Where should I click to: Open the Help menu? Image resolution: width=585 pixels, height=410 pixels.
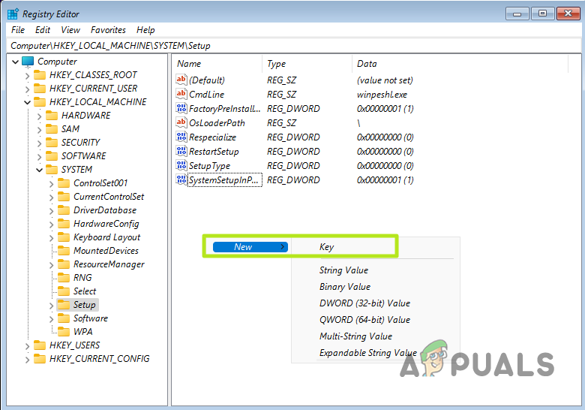[145, 30]
